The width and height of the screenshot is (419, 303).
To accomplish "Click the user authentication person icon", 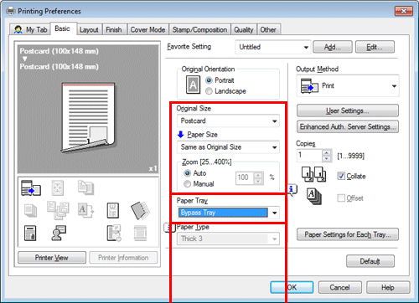I will point(59,233).
